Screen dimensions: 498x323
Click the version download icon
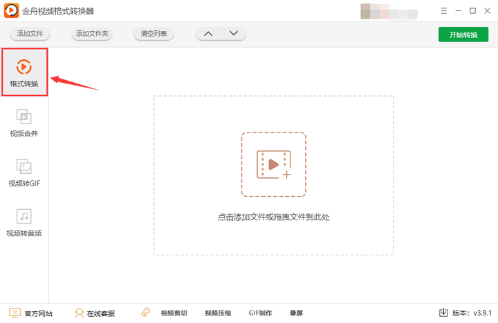point(443,313)
